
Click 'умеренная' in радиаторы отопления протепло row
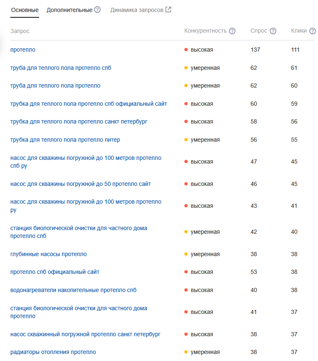(205, 352)
